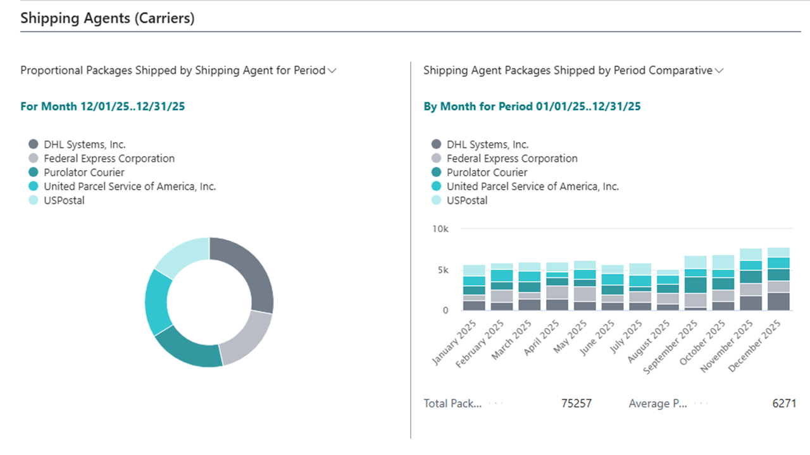The width and height of the screenshot is (810, 455).
Task: Toggle United Parcel Service legend dot, bar chart
Action: coord(437,186)
